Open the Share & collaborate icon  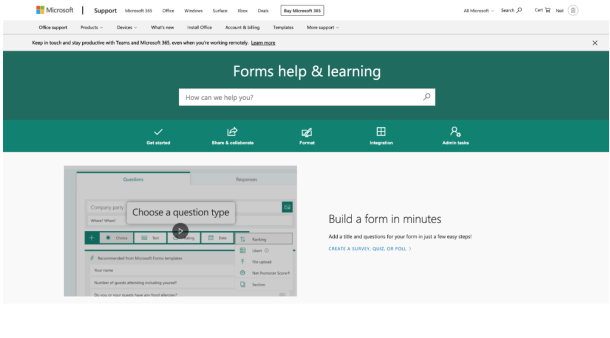click(232, 132)
